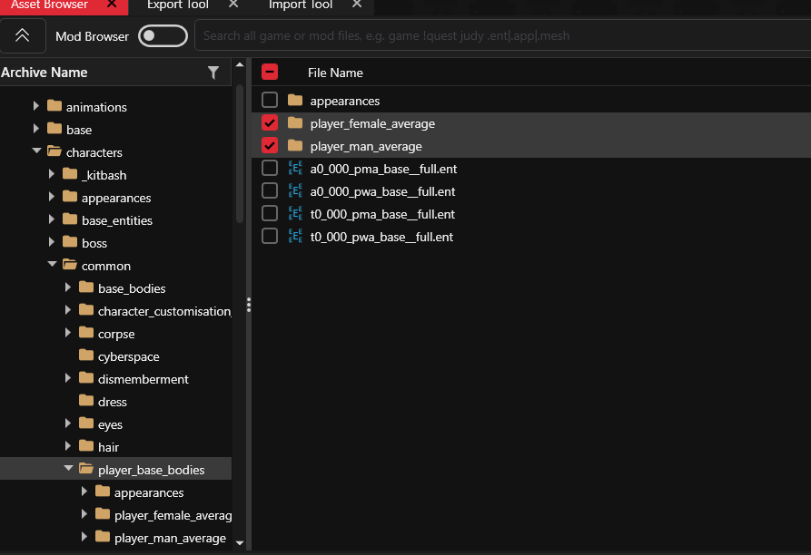The width and height of the screenshot is (811, 555).
Task: Collapse the characters folder in tree
Action: tap(36, 152)
